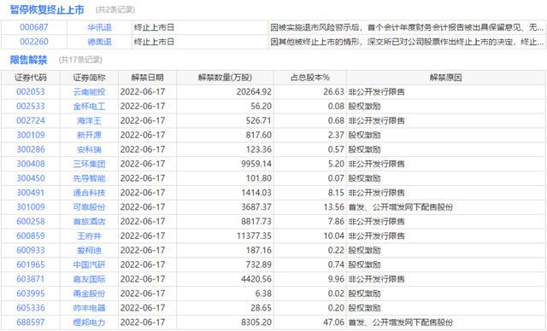Open stock code 300109 link
The image size is (547, 331).
pyautogui.click(x=31, y=135)
